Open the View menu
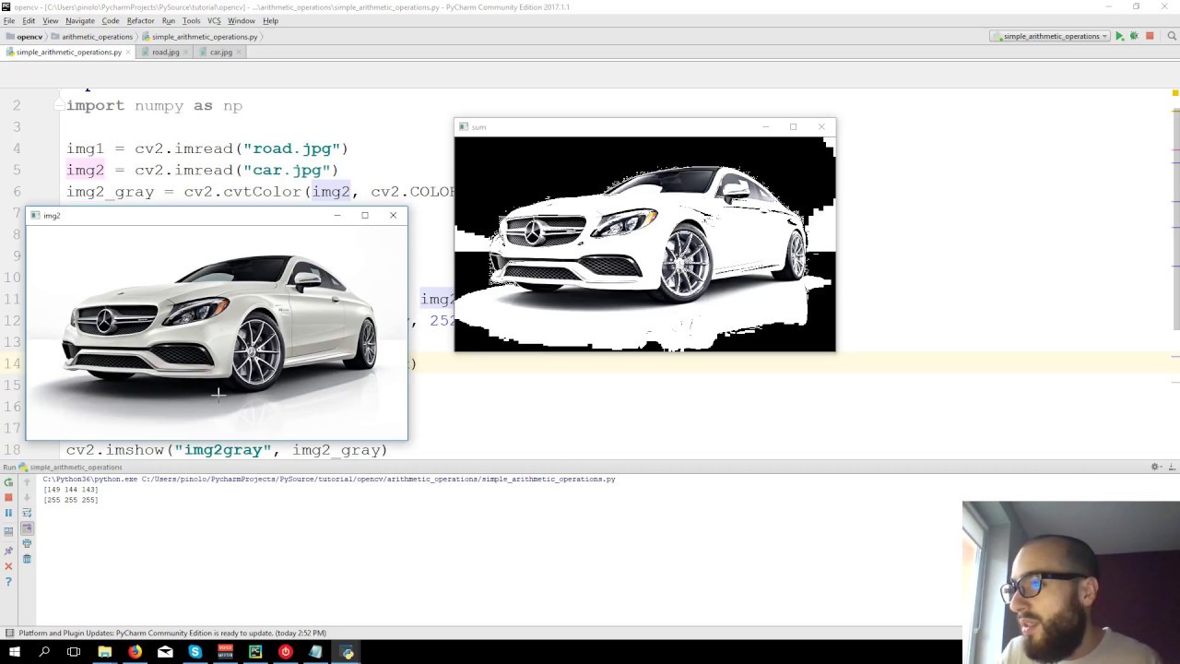 [51, 20]
